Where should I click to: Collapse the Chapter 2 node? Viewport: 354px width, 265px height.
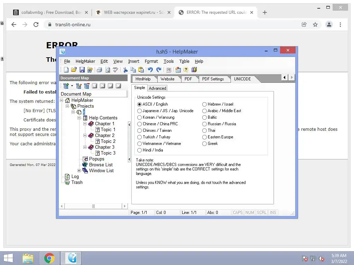click(85, 135)
